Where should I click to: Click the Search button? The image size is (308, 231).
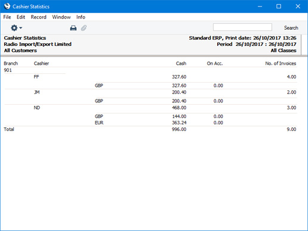(x=291, y=28)
